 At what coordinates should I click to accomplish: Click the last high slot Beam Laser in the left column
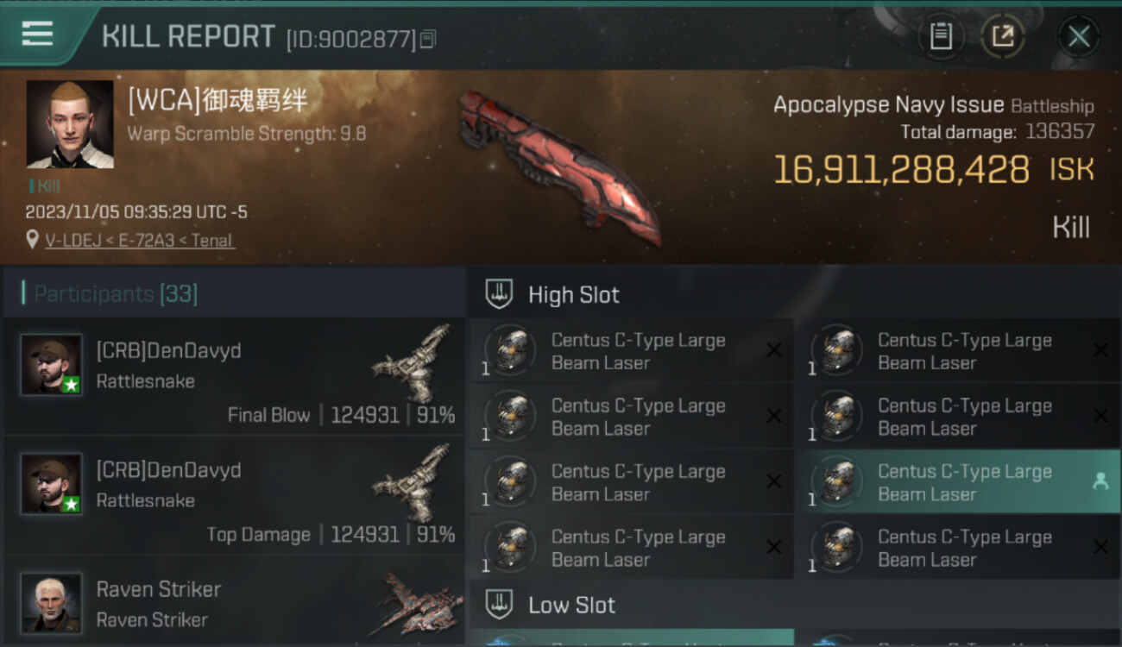[632, 548]
